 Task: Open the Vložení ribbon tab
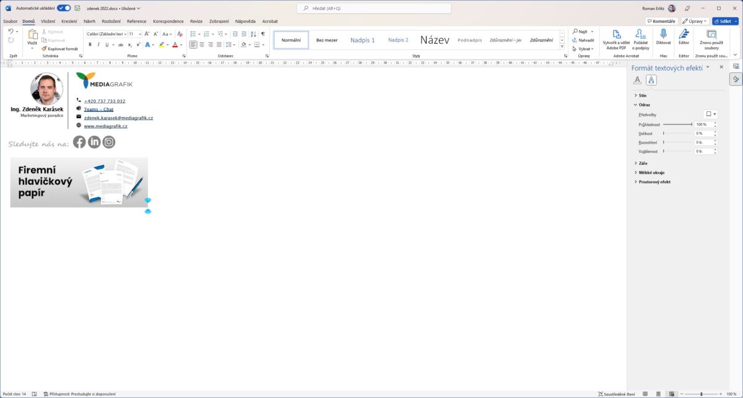coord(48,21)
